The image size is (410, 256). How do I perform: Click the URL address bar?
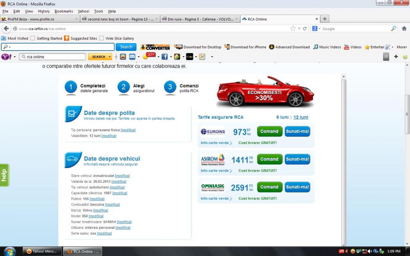[150, 29]
